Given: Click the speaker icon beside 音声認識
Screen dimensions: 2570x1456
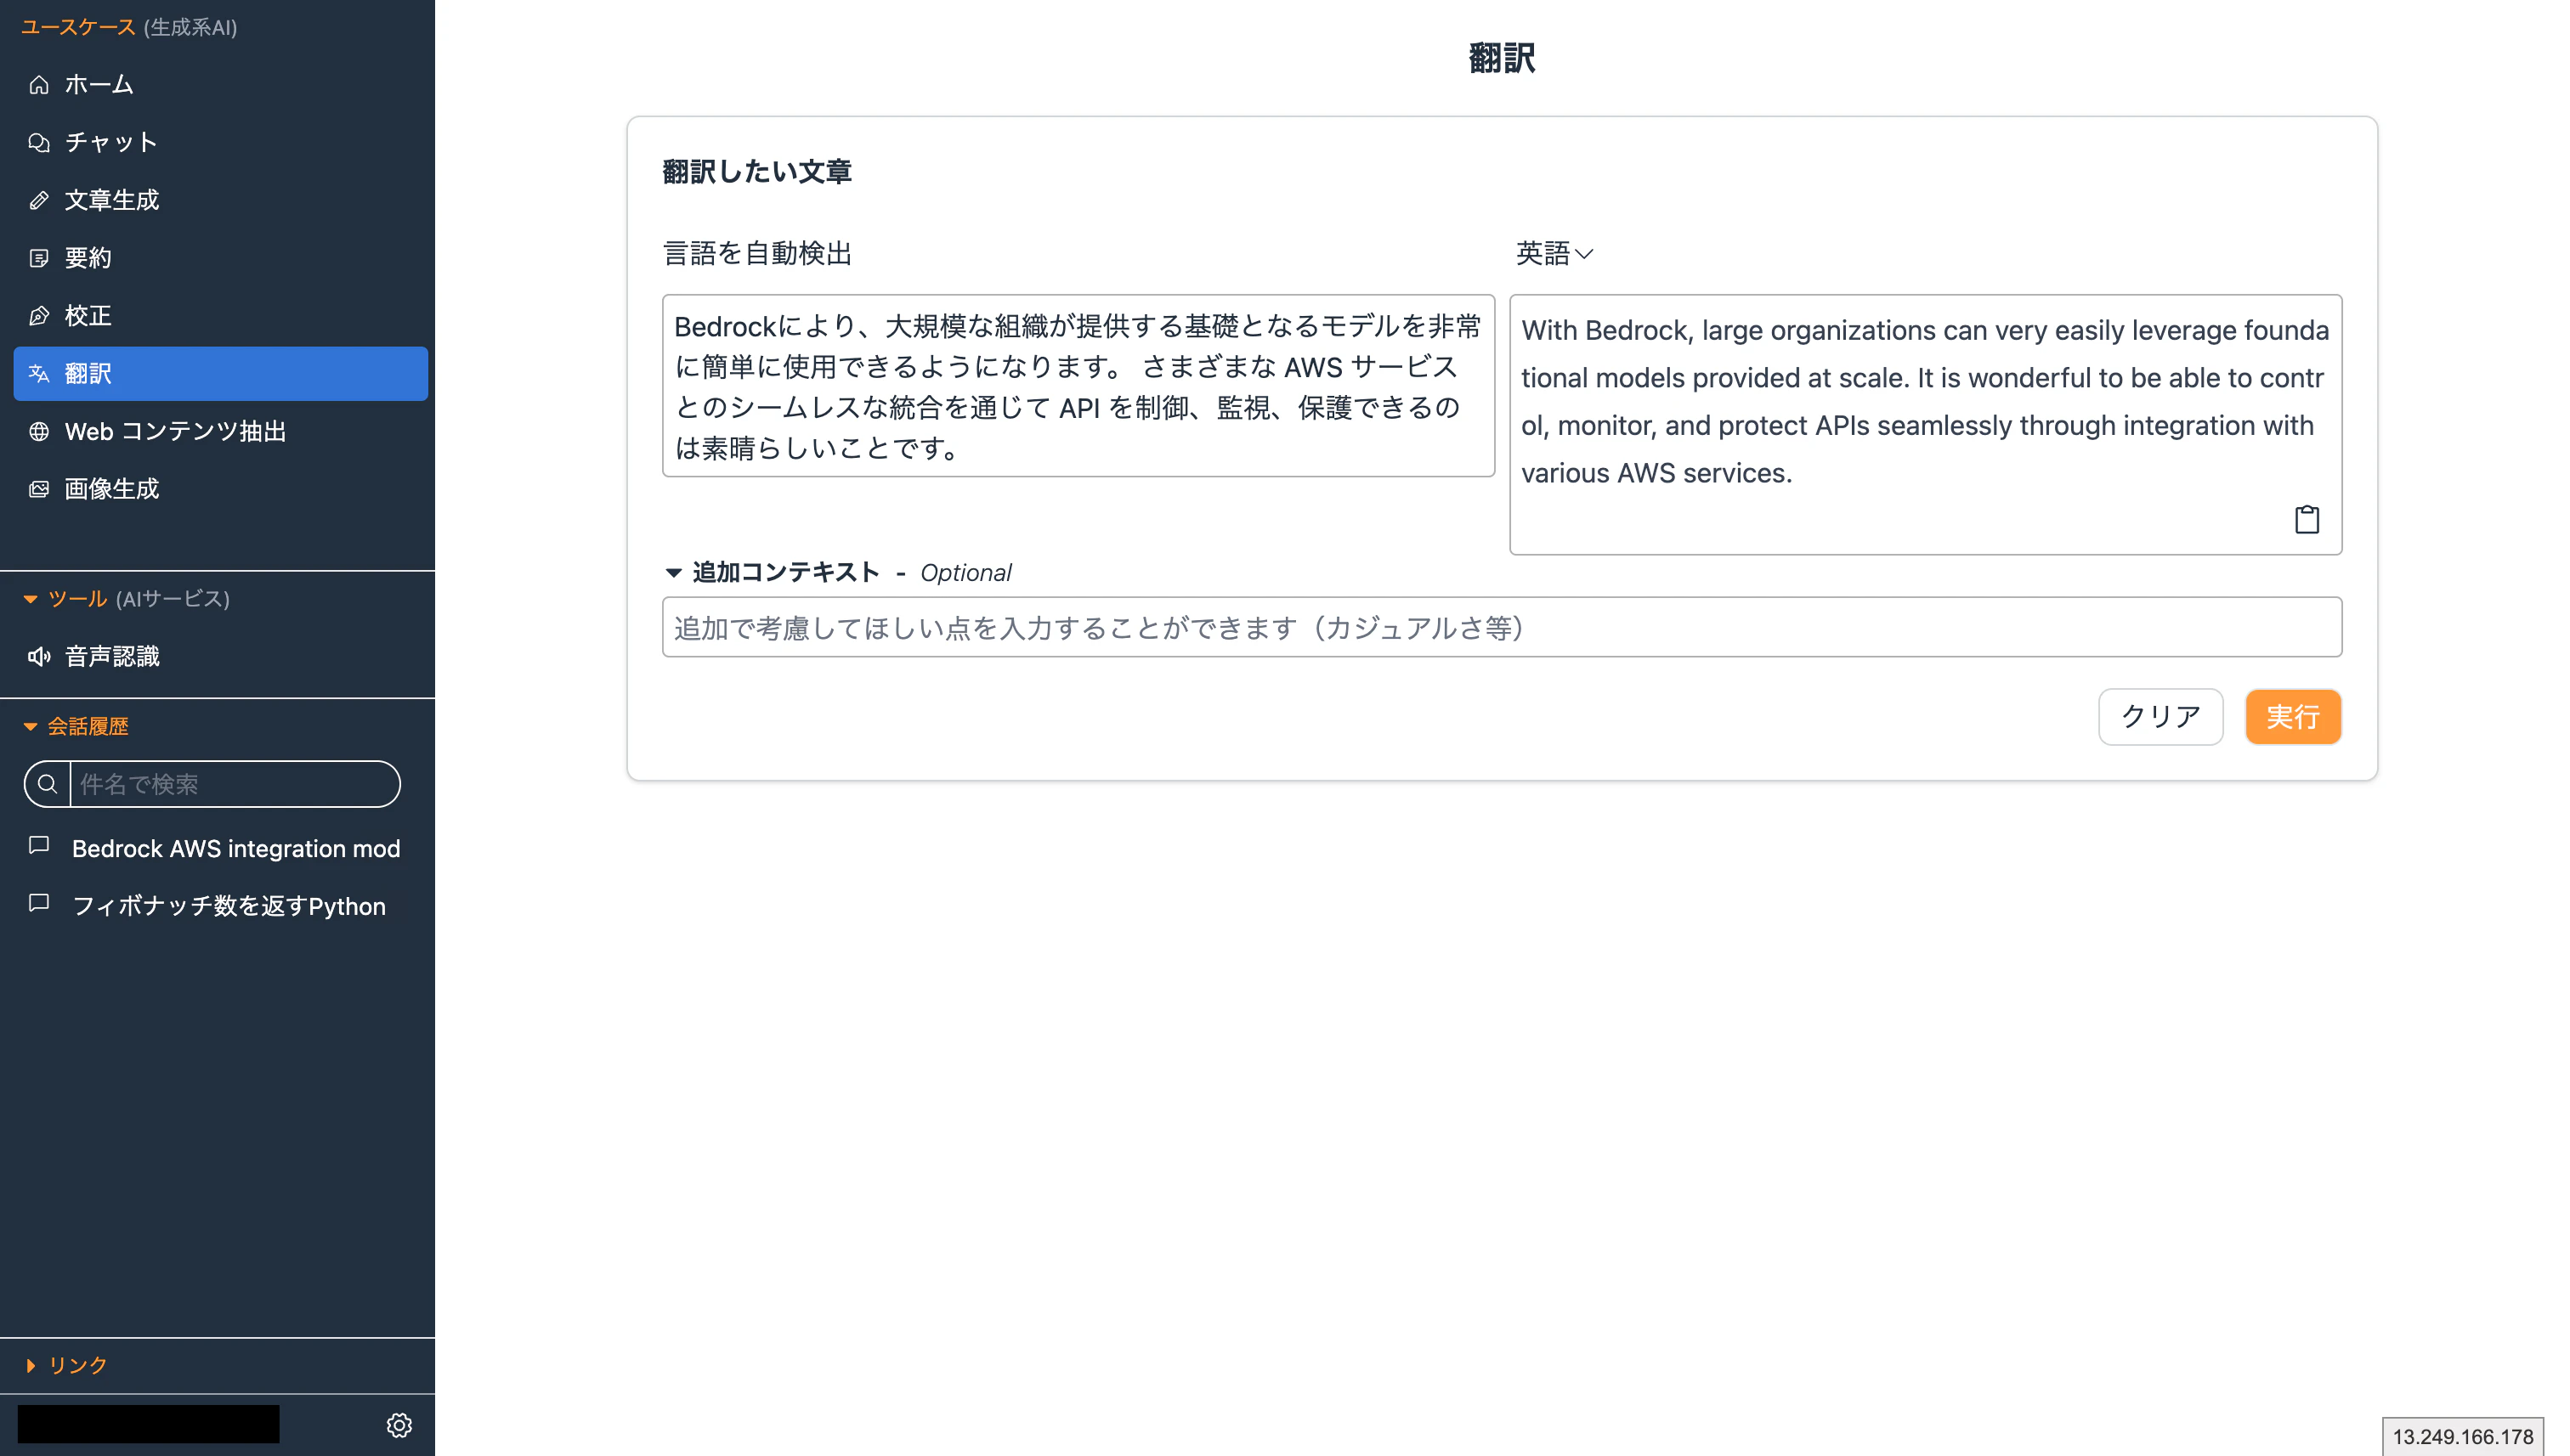Looking at the screenshot, I should click(39, 656).
